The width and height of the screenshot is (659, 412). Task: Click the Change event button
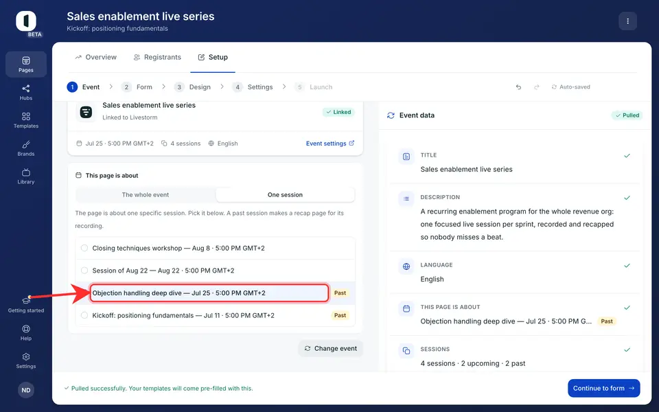331,349
